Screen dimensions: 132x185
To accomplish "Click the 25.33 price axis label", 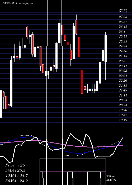I will pos(123,41).
